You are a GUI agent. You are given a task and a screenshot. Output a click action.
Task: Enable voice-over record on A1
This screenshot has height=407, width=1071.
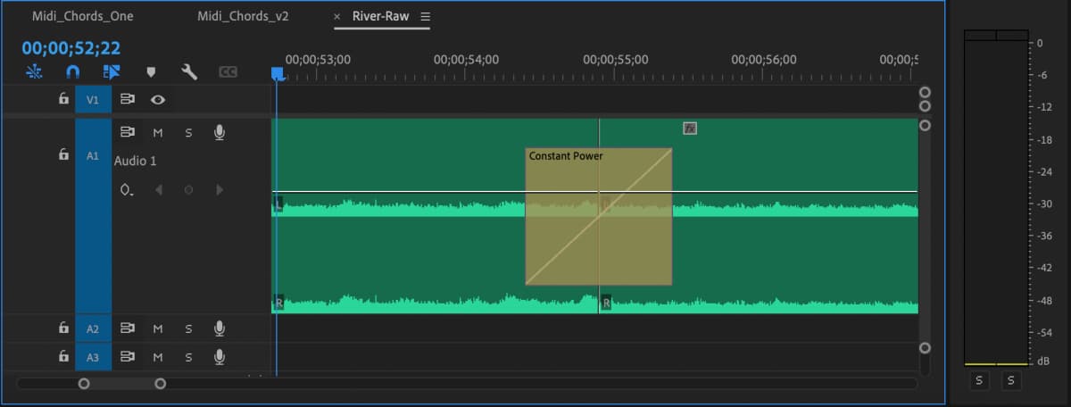[220, 132]
